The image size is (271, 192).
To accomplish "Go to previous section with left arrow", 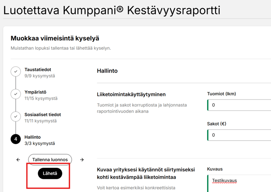I will pyautogui.click(x=18, y=160).
